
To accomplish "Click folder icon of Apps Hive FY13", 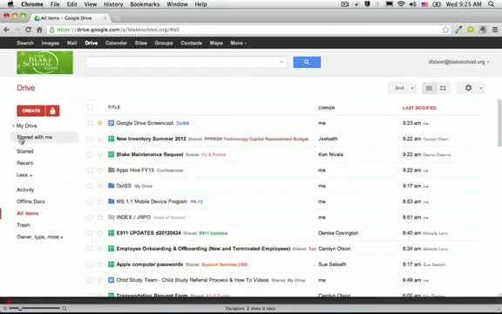I will point(111,170).
